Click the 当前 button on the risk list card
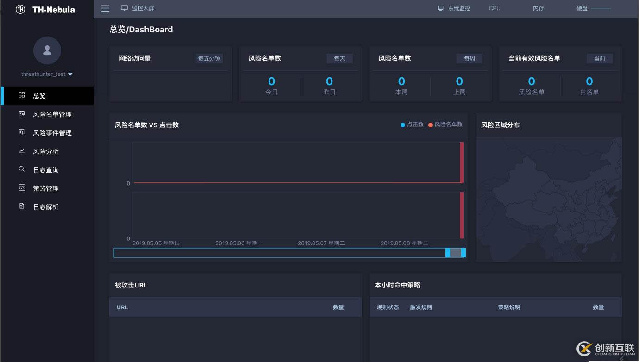639x362 pixels. click(599, 59)
